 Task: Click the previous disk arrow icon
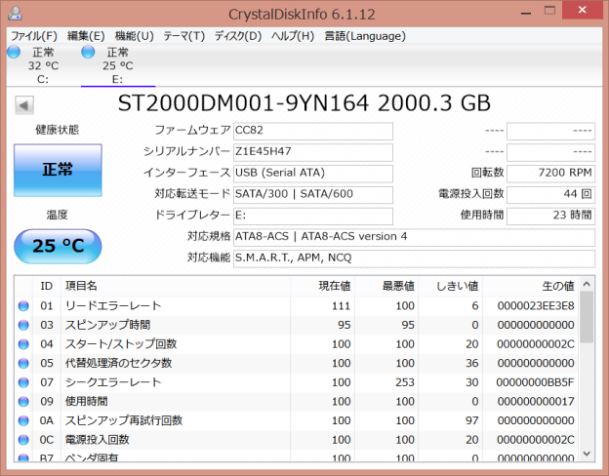22,103
